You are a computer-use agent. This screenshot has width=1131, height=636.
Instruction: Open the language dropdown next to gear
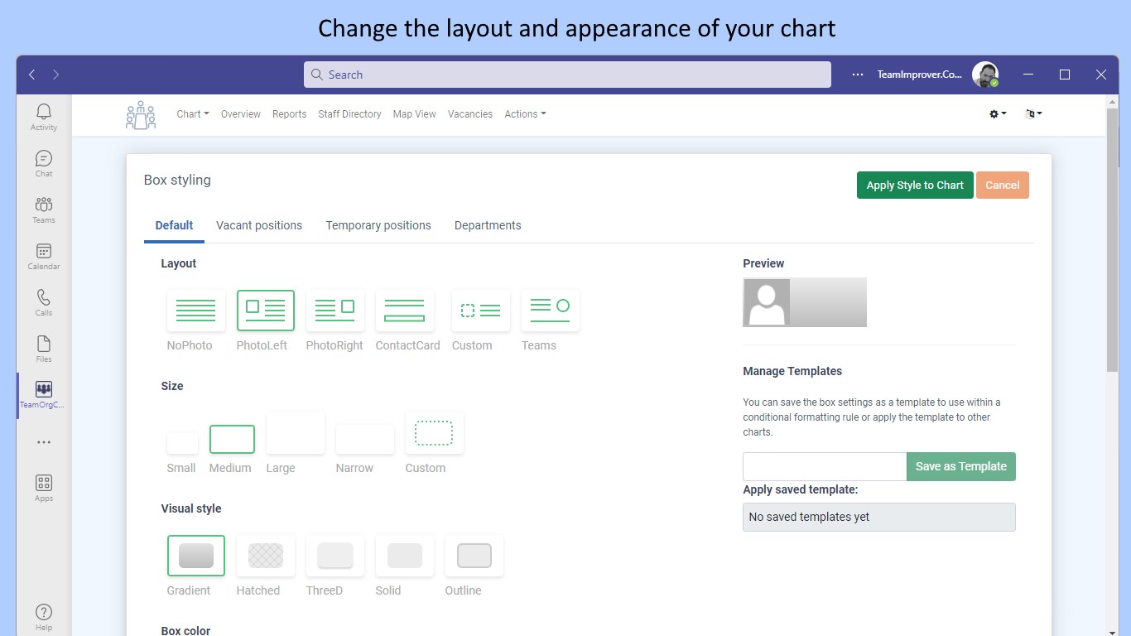coord(1033,114)
